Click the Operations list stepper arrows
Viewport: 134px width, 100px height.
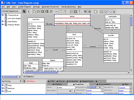coord(131,87)
